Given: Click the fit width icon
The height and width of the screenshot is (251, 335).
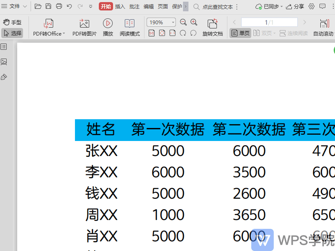Looking at the screenshot, I should pos(173,33).
